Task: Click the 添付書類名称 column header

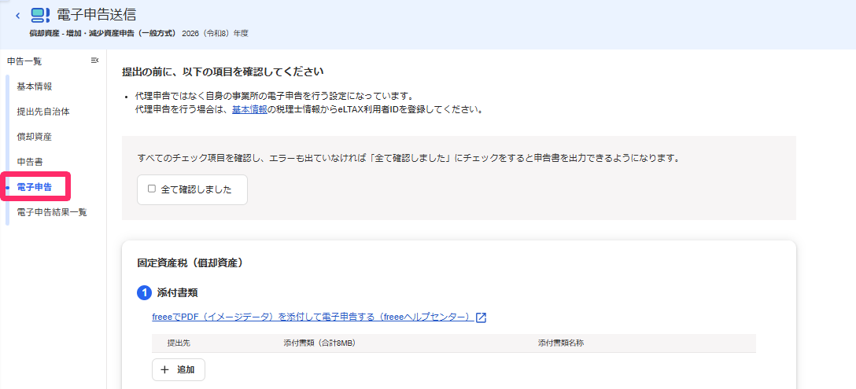Action: click(561, 343)
